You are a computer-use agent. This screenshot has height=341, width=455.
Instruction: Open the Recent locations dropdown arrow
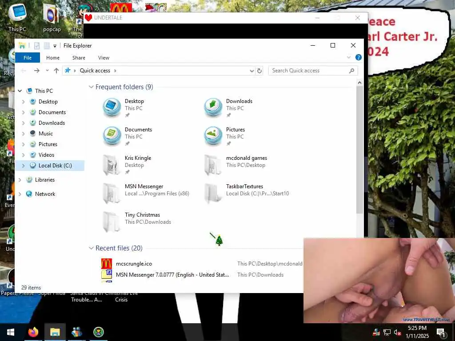(47, 71)
